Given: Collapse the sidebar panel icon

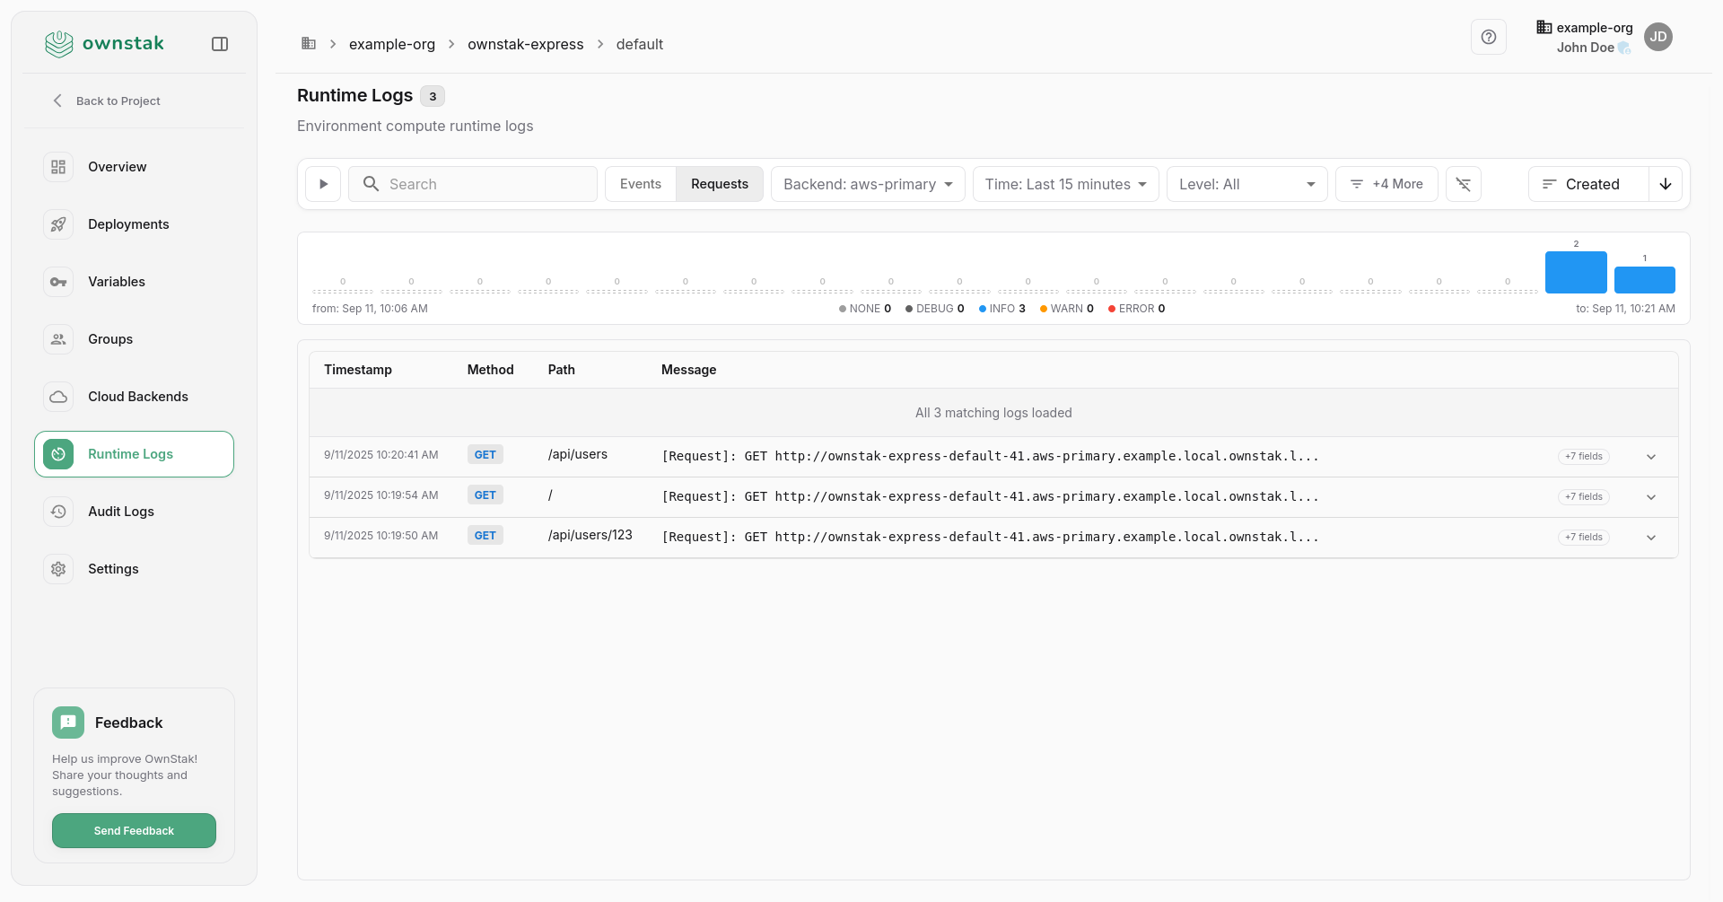Looking at the screenshot, I should [220, 44].
